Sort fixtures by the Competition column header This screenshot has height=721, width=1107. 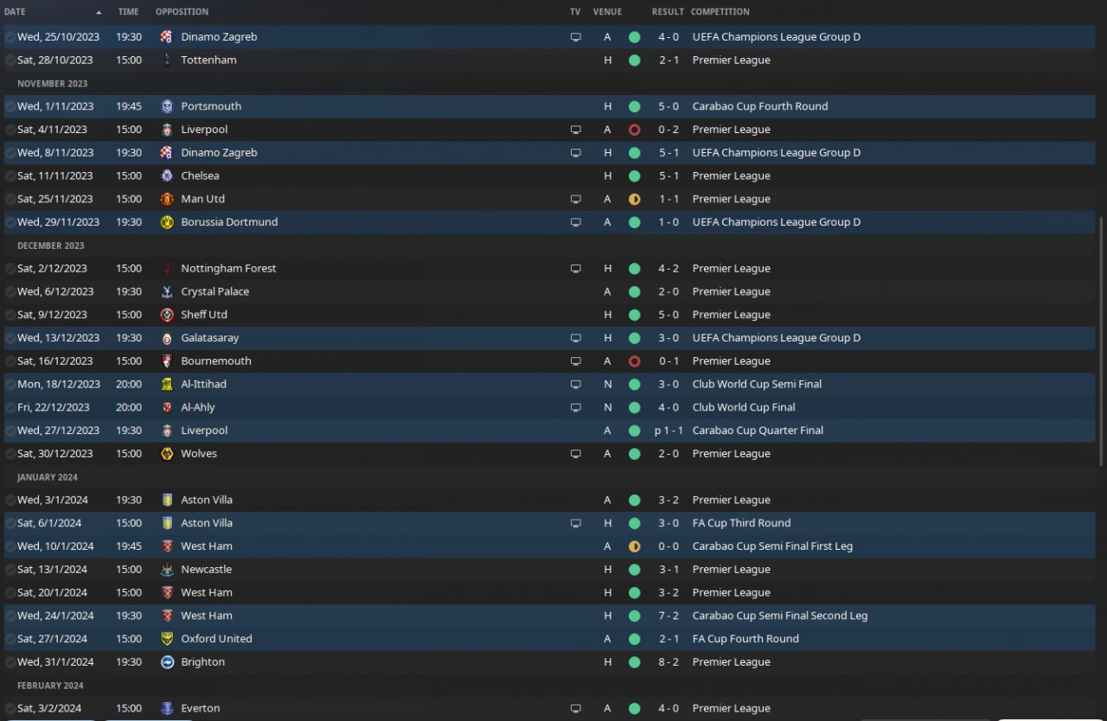pyautogui.click(x=720, y=12)
